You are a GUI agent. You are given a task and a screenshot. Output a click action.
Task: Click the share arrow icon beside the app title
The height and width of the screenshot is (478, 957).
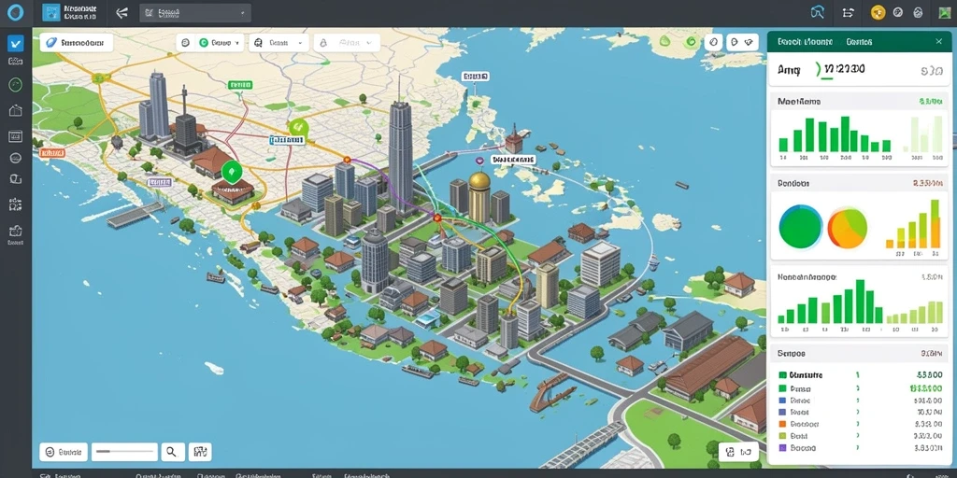(x=122, y=12)
